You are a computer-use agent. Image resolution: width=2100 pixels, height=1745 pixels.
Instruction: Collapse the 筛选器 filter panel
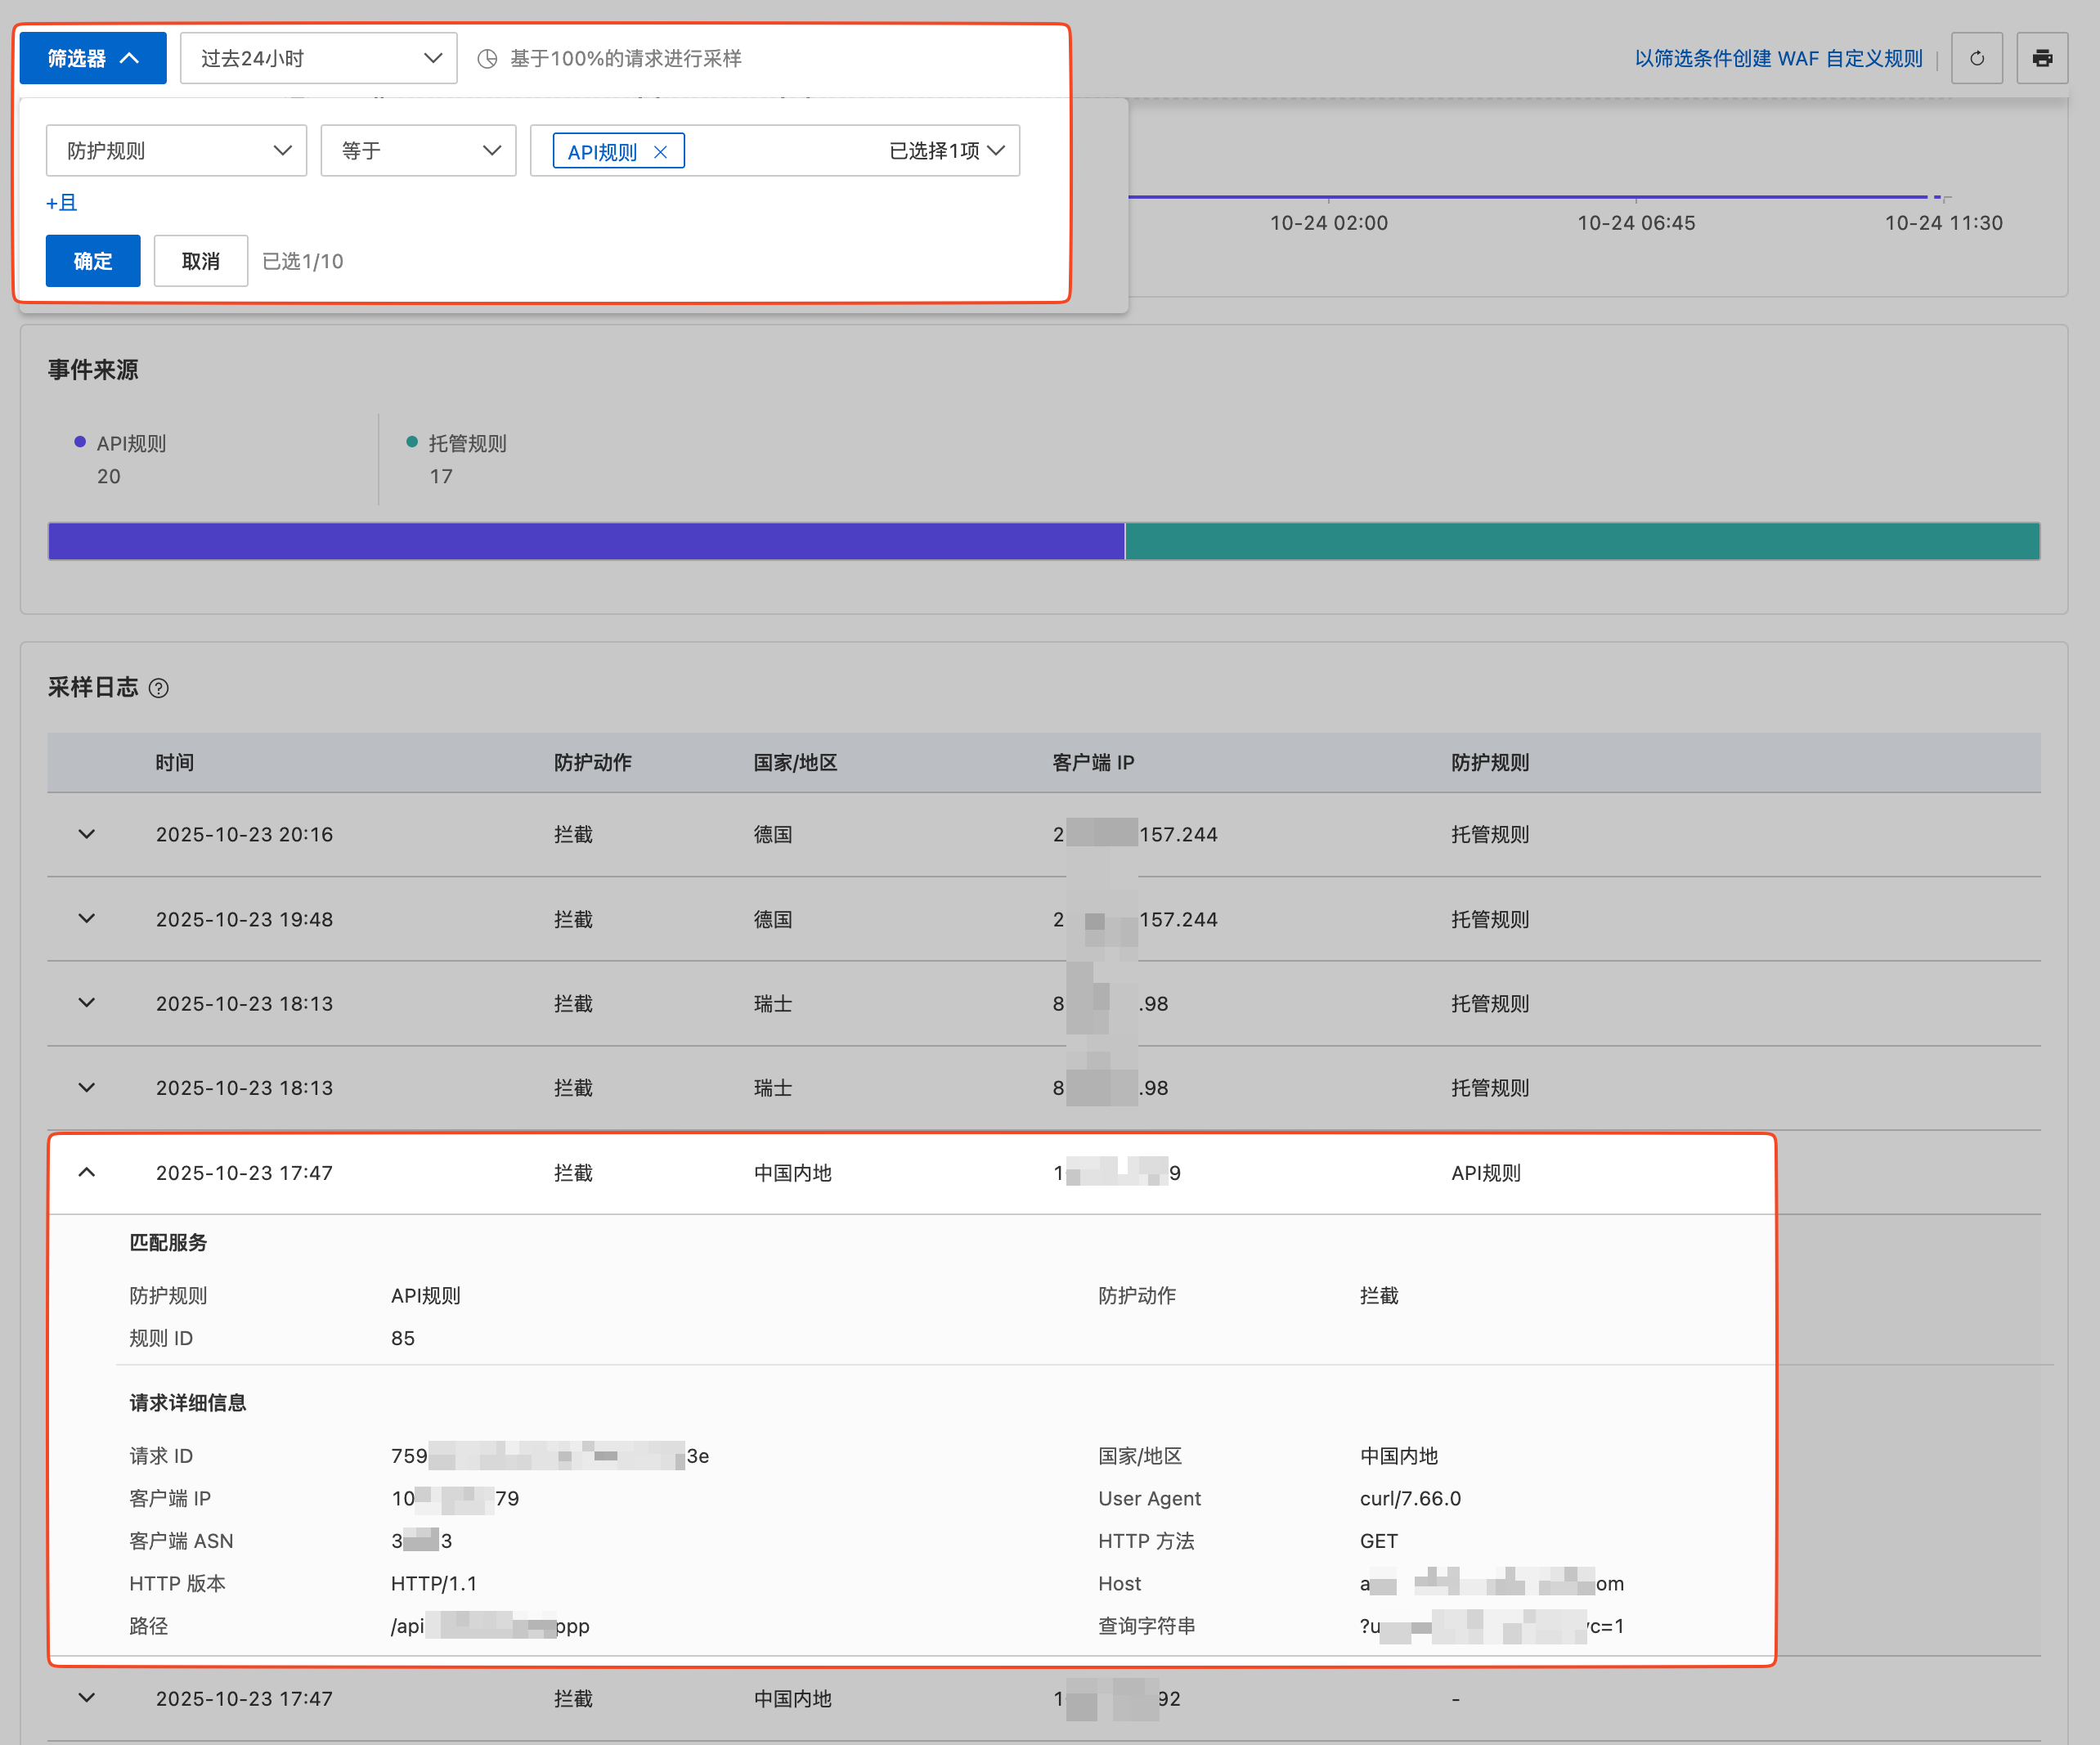pyautogui.click(x=93, y=58)
